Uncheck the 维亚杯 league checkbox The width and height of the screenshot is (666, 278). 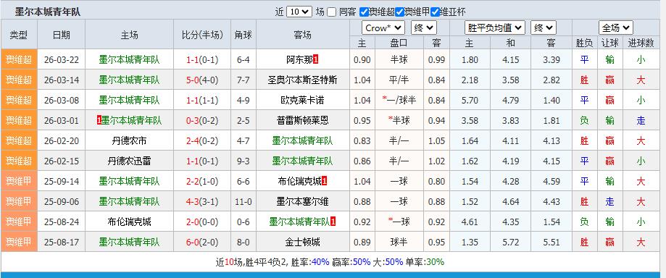pos(435,12)
